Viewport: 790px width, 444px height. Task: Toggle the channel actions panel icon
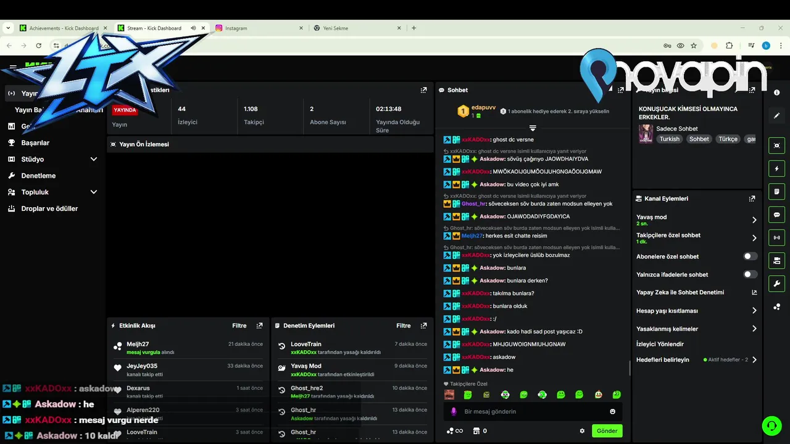pyautogui.click(x=776, y=260)
